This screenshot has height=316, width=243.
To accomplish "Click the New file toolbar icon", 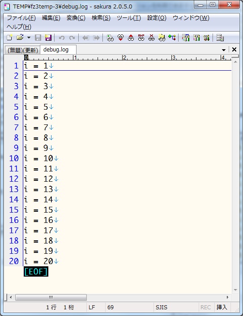I will (9, 38).
